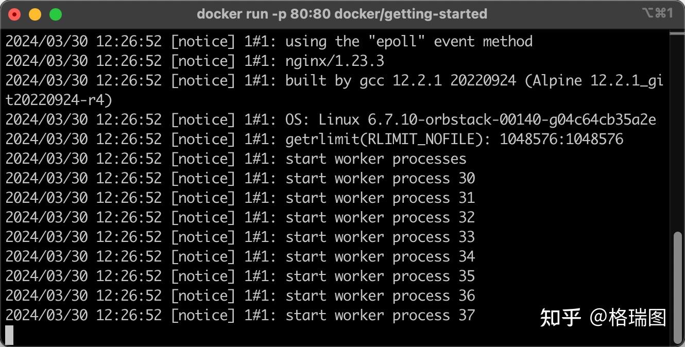Click the green full-screen traffic light button

pos(55,14)
